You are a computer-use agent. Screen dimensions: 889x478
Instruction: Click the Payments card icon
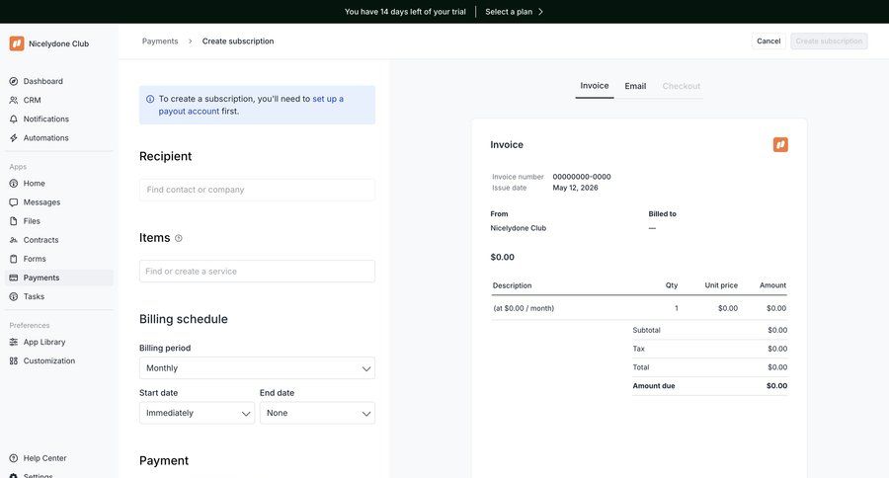tap(14, 278)
